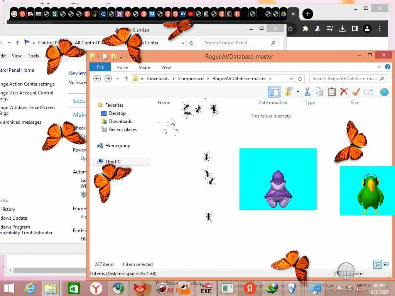Screen dimensions: 395x296
Task: Sort by the Name column header
Action: tap(164, 103)
